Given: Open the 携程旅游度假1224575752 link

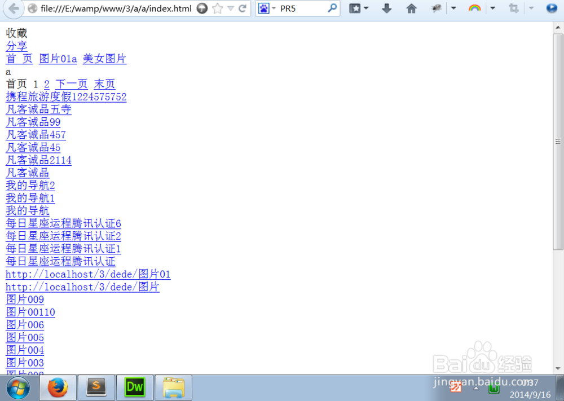Looking at the screenshot, I should point(66,97).
